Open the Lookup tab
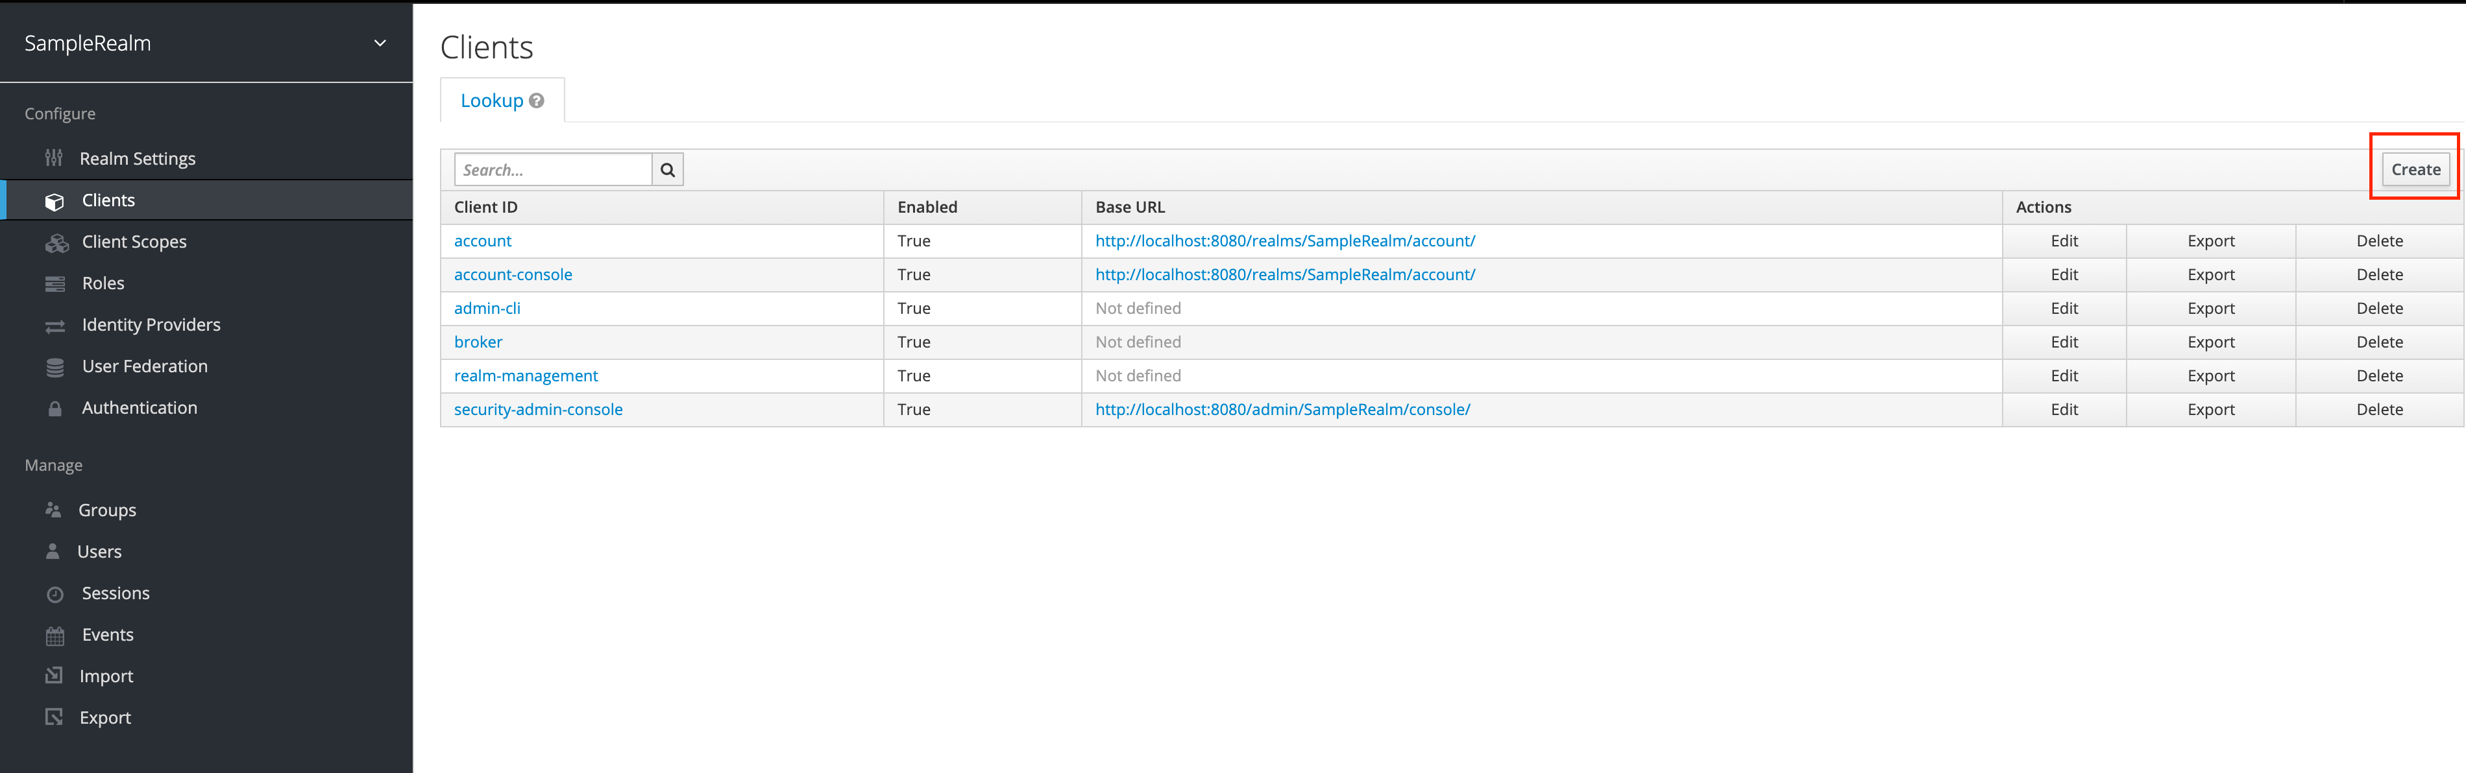 [x=492, y=101]
